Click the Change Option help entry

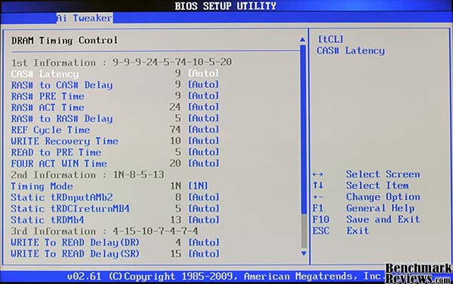383,197
